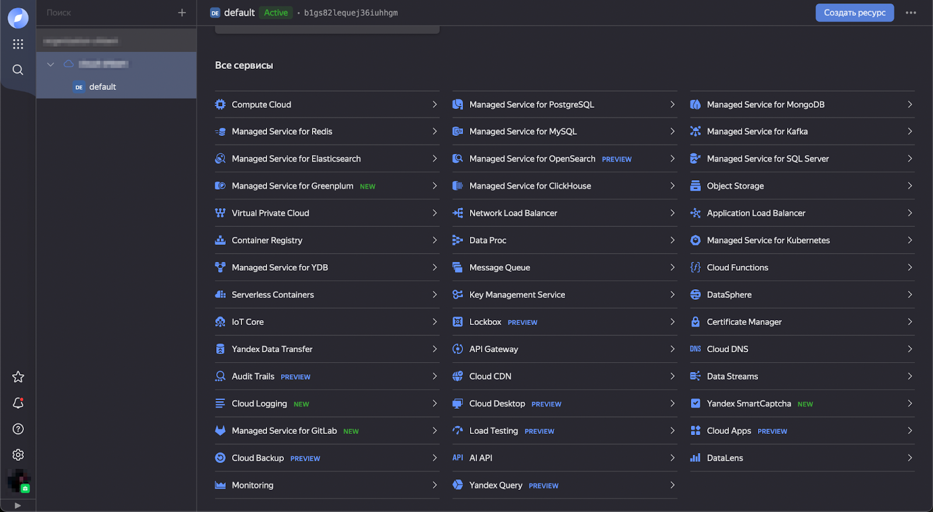The width and height of the screenshot is (933, 512).
Task: Click the Cloud Functions braces icon
Action: click(x=695, y=268)
